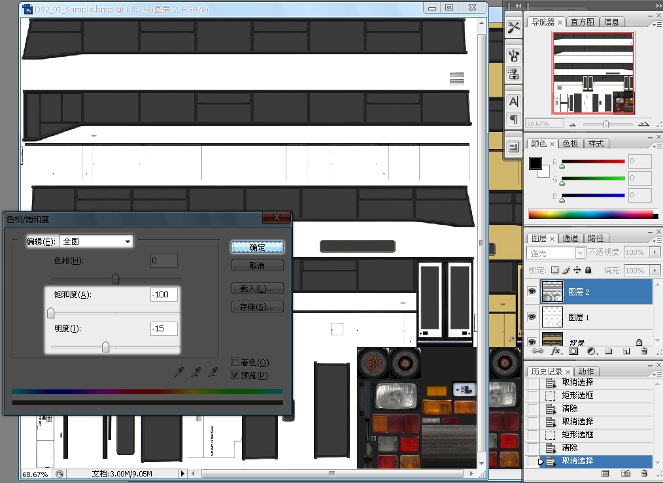Image resolution: width=663 pixels, height=483 pixels.
Task: Click the add layer mask icon
Action: point(573,351)
